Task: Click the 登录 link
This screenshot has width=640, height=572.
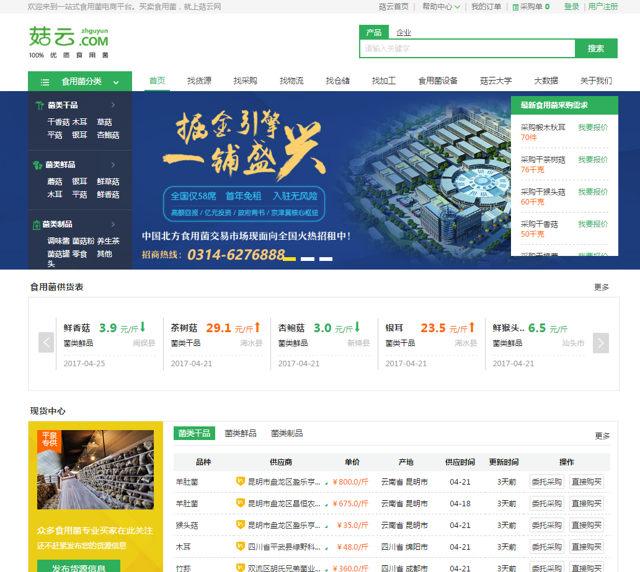Action: (x=571, y=7)
